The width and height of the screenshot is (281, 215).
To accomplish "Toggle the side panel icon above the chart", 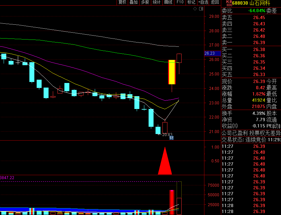I will (201, 9).
